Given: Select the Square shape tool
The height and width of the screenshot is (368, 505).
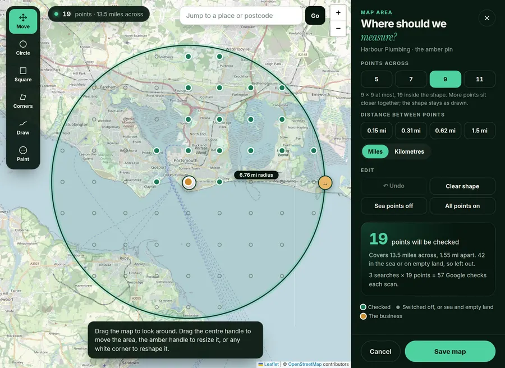Looking at the screenshot, I should click(23, 75).
